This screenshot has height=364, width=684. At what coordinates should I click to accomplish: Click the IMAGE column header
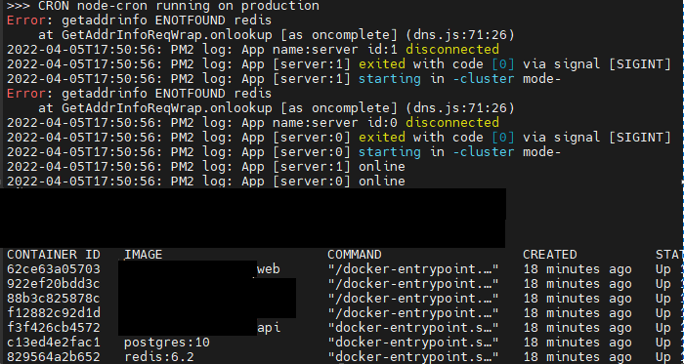[143, 255]
